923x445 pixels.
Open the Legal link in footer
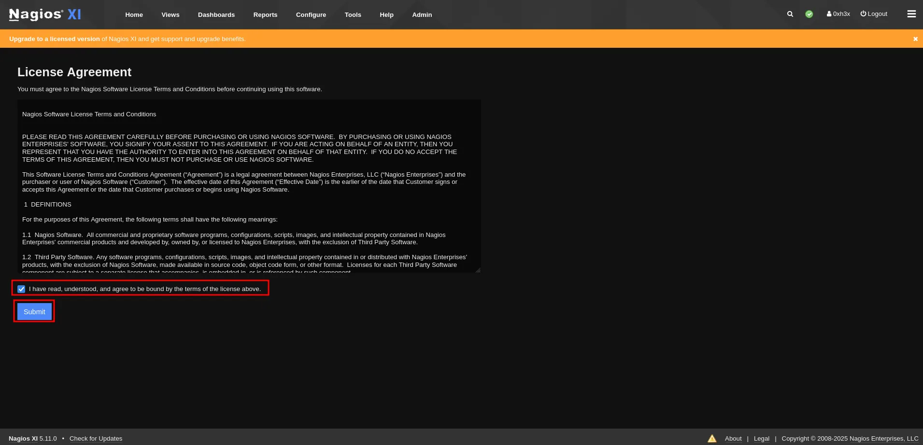762,439
